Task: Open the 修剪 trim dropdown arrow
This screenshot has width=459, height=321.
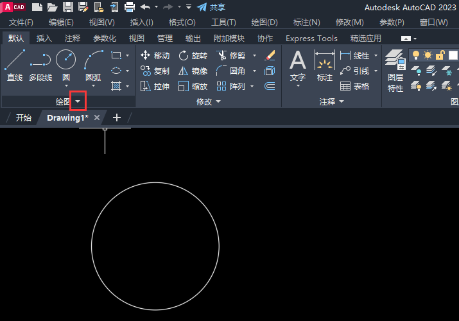Action: click(254, 55)
